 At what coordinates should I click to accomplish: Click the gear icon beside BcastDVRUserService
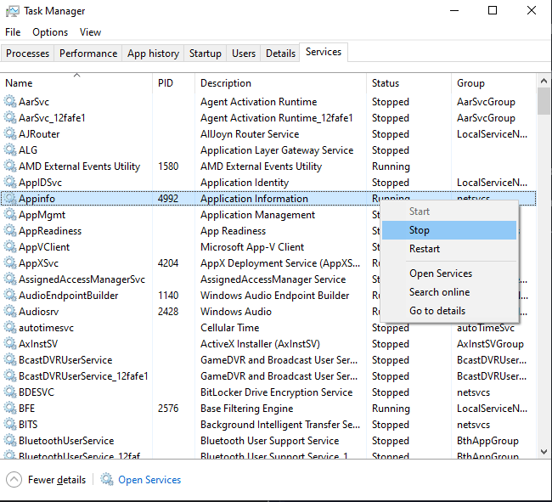coord(10,360)
